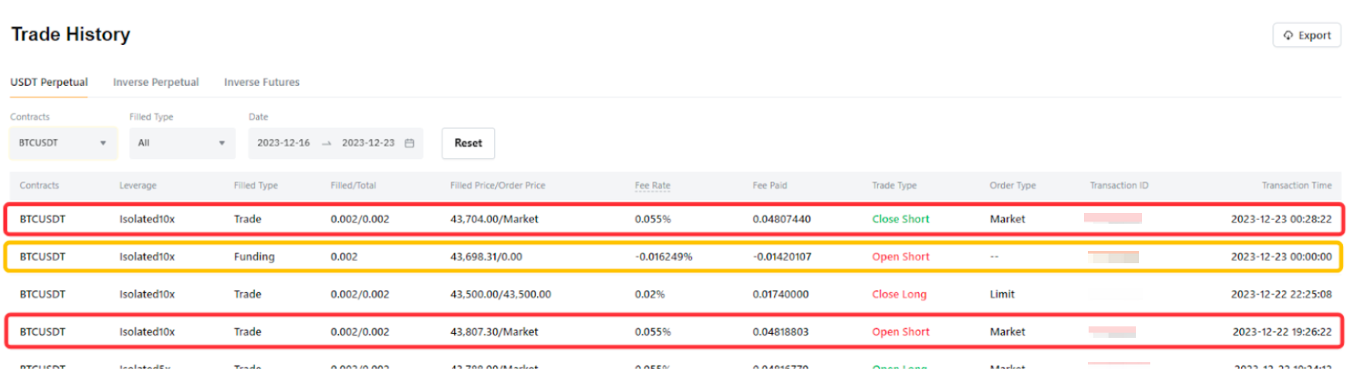Click the Fee Rate column header
Image resolution: width=1356 pixels, height=369 pixels.
(x=652, y=186)
